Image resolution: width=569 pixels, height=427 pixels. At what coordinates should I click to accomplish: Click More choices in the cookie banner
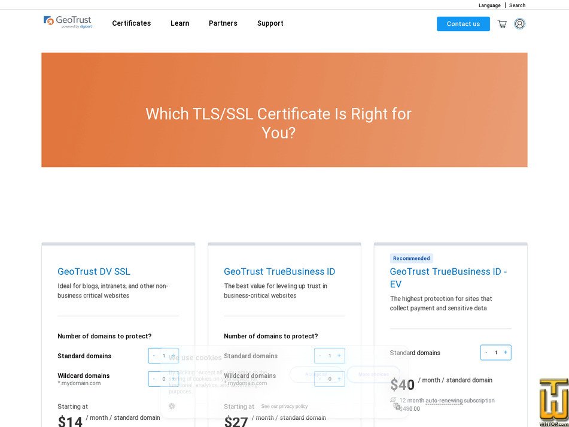click(x=373, y=374)
